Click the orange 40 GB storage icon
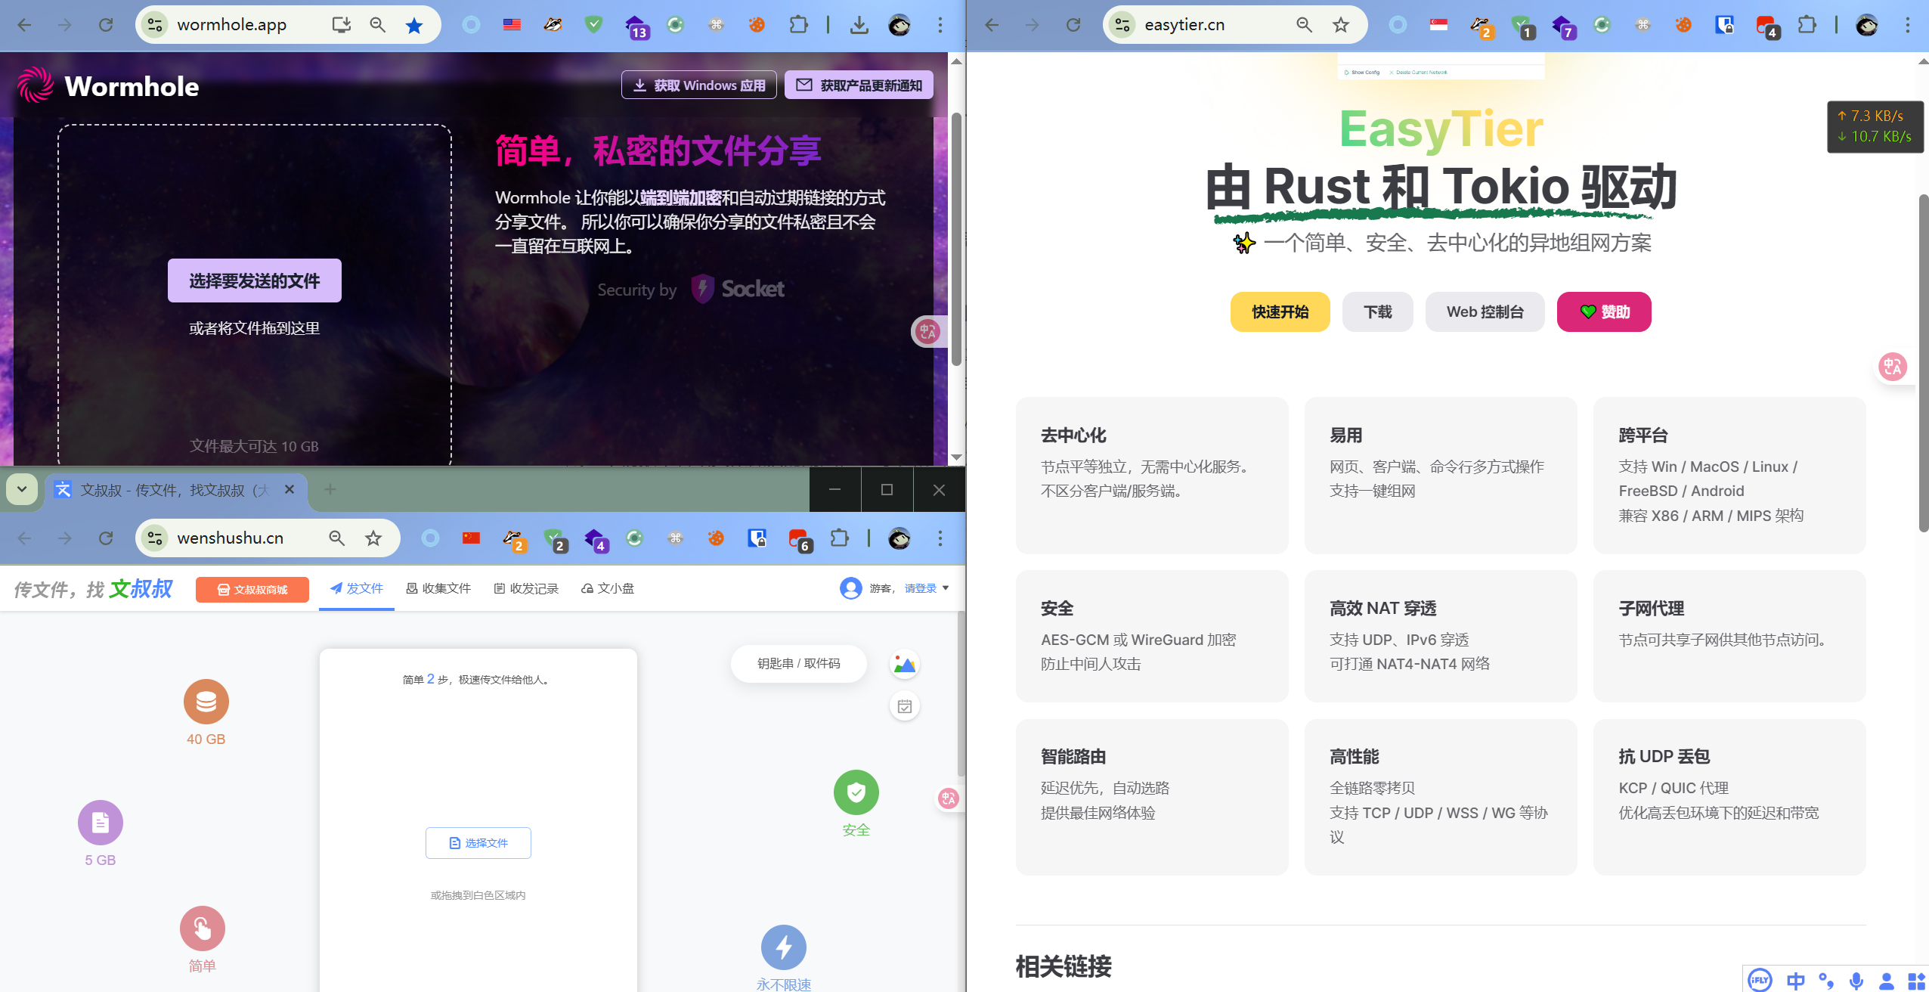1929x992 pixels. [206, 702]
